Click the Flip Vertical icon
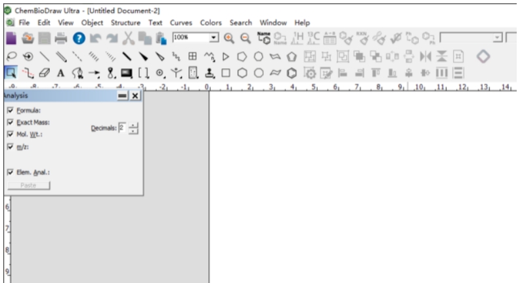 point(441,56)
